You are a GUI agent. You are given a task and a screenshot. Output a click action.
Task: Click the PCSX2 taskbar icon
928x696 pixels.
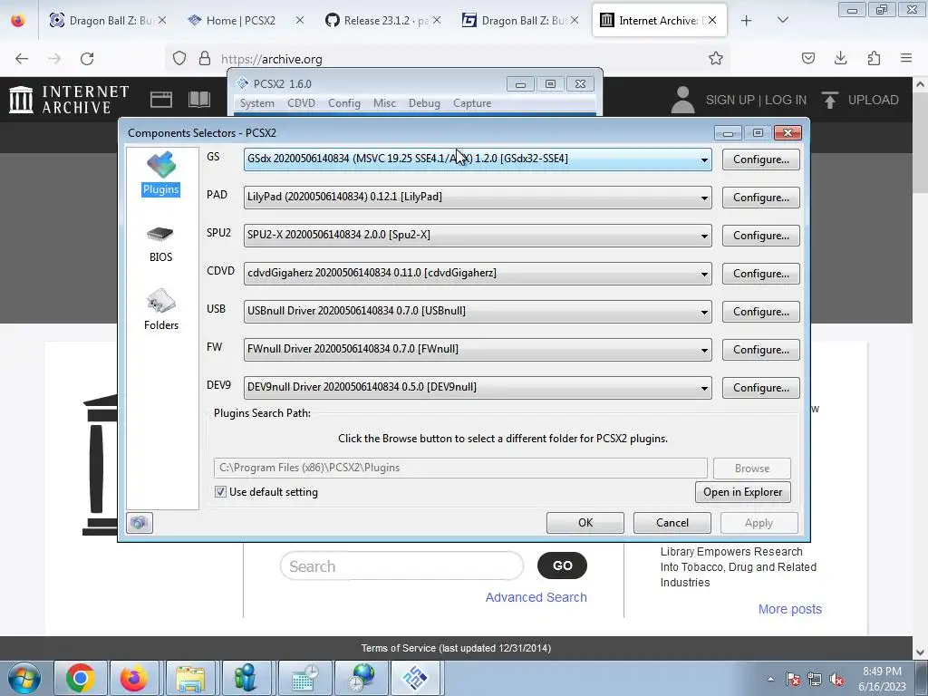coord(415,678)
